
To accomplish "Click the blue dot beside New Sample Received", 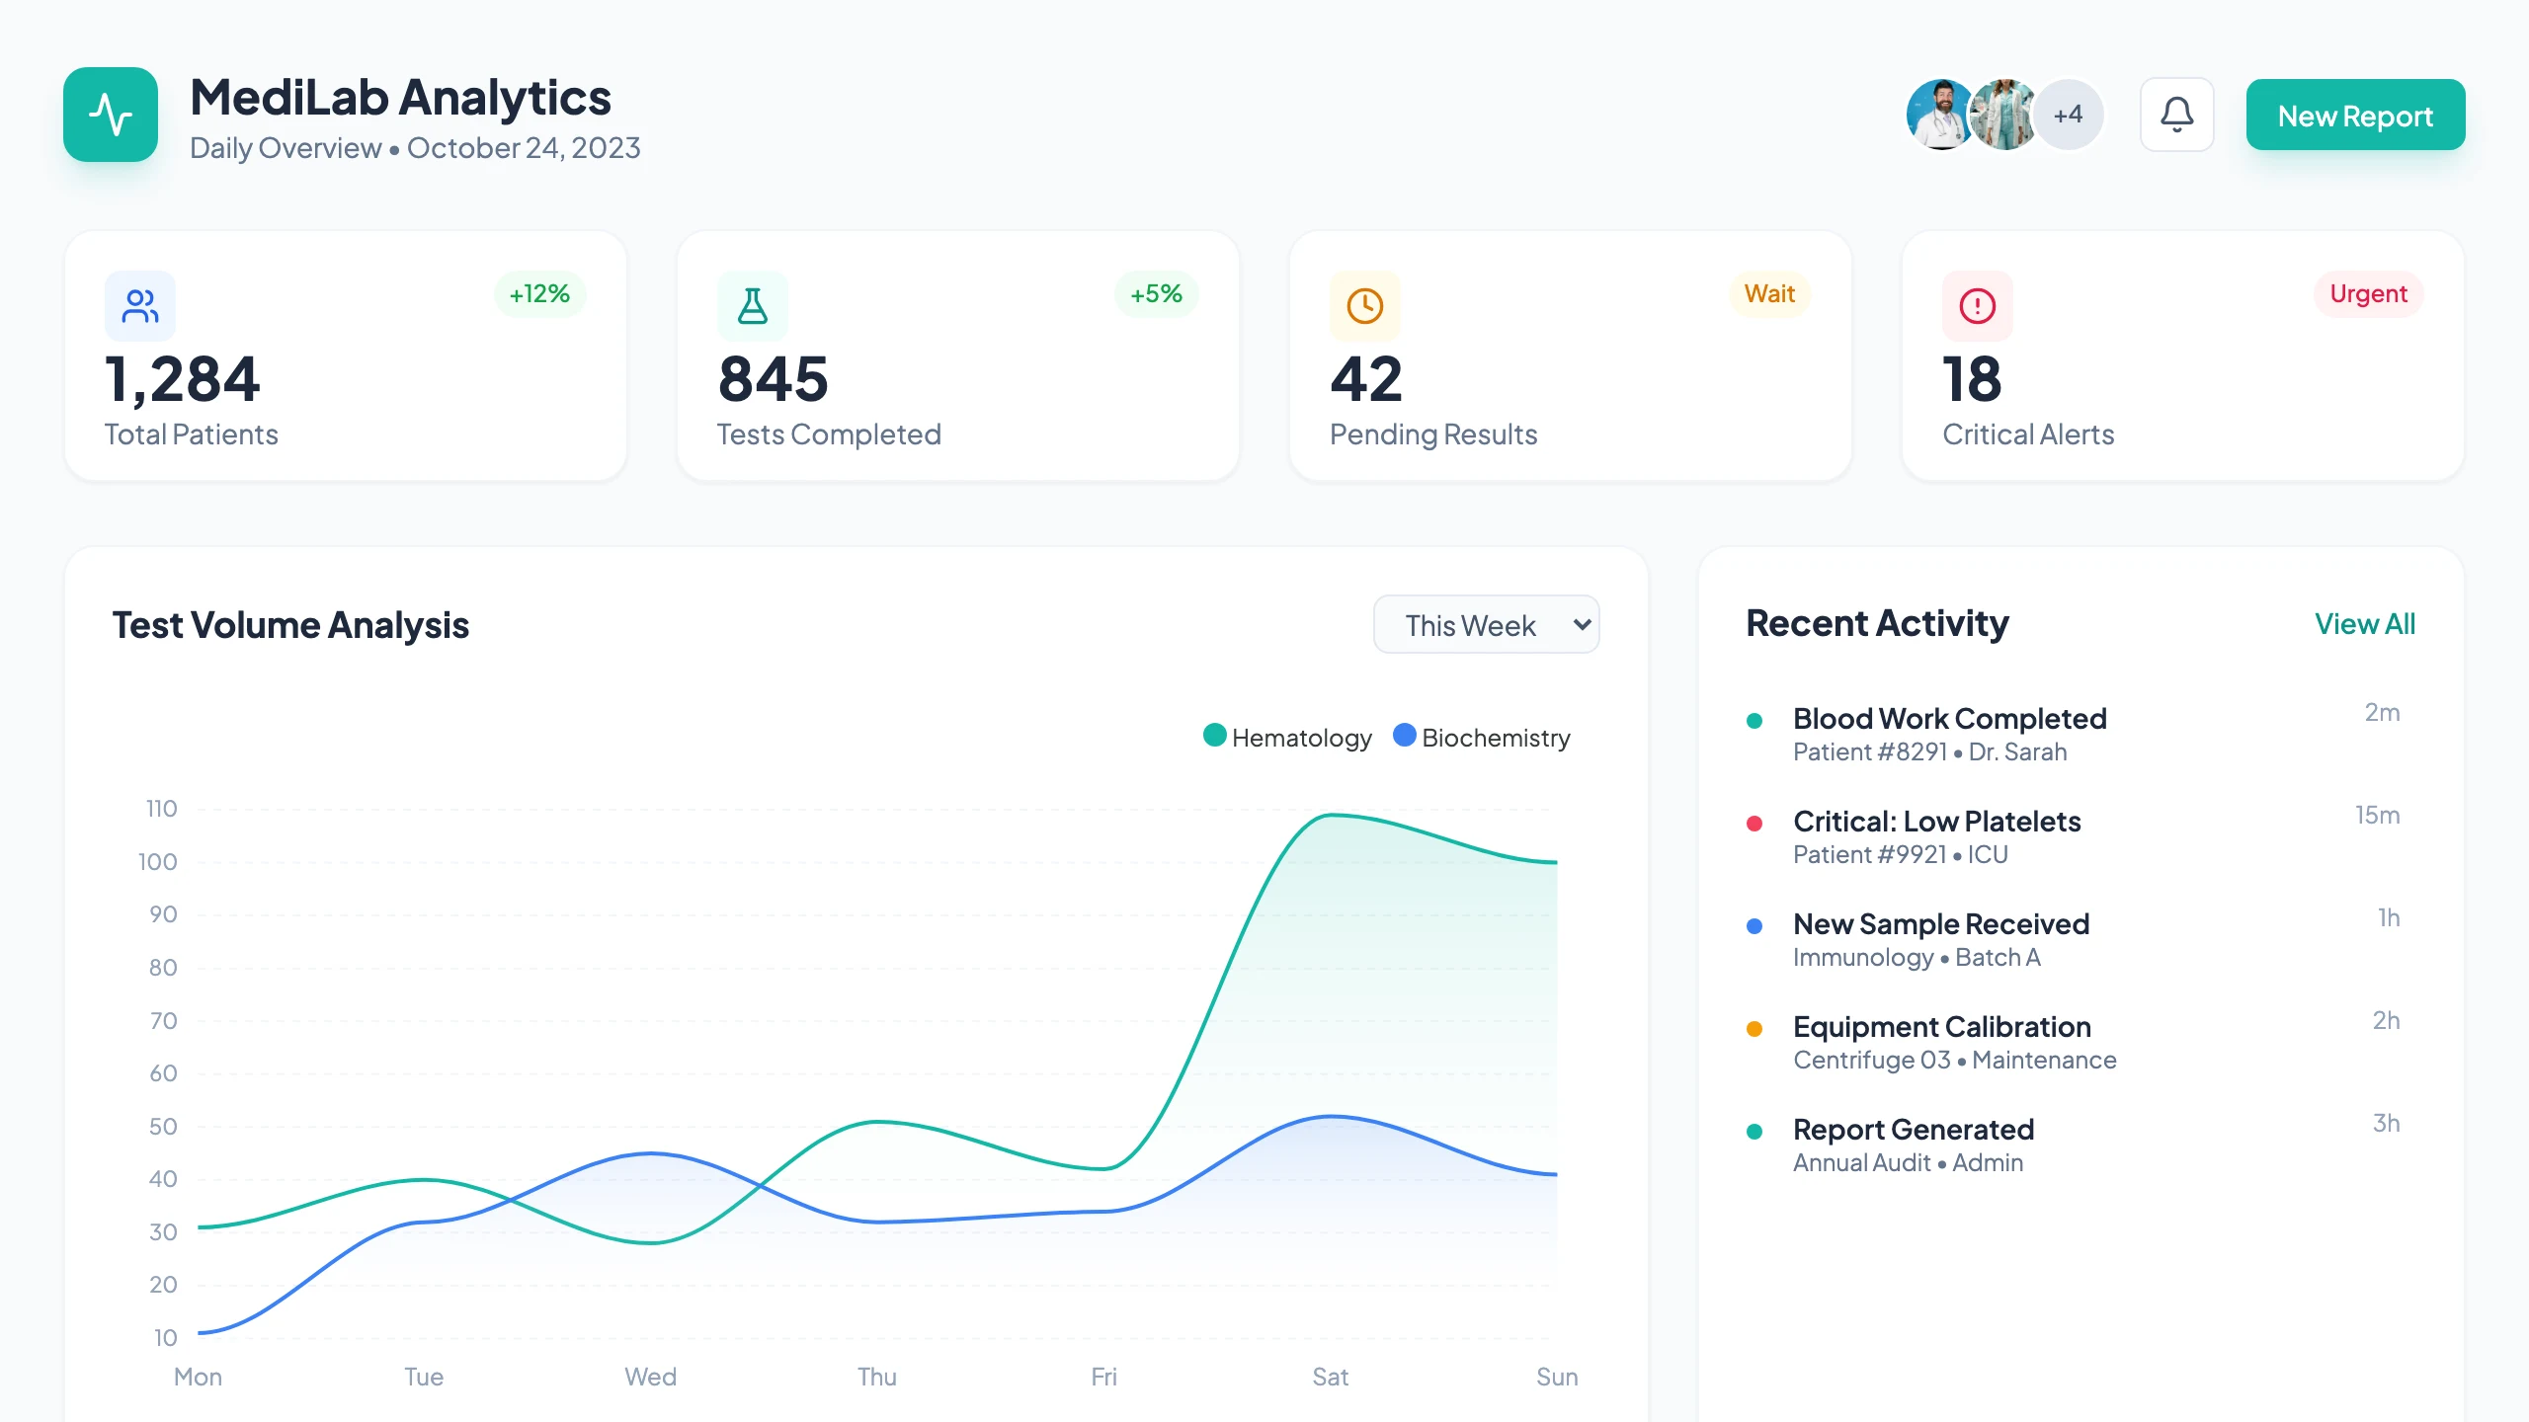I will click(1754, 926).
